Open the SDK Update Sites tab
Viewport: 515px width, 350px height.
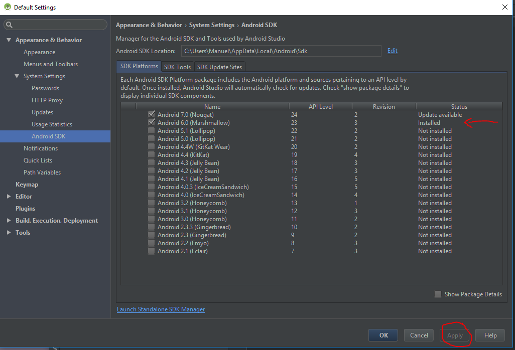(x=219, y=67)
